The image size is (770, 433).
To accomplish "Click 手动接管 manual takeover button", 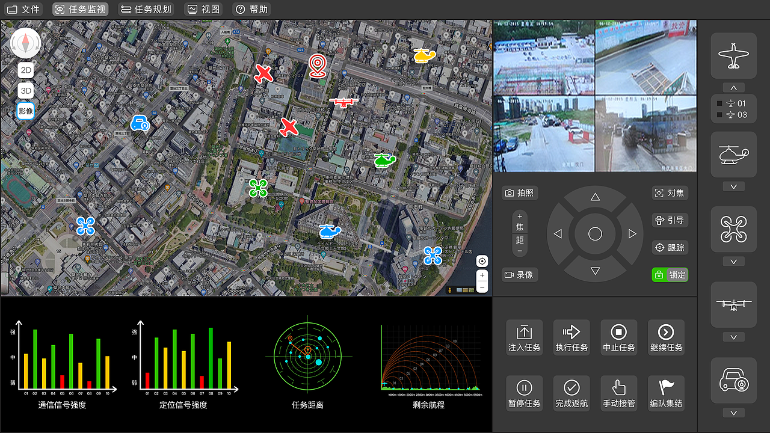I will pyautogui.click(x=618, y=393).
